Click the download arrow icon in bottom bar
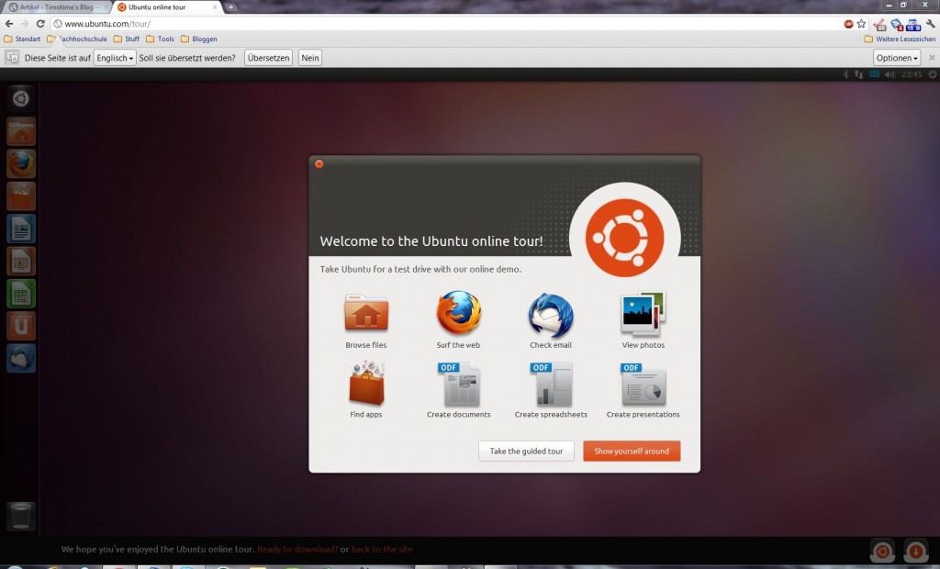Screen dimensions: 940x569 (915, 551)
